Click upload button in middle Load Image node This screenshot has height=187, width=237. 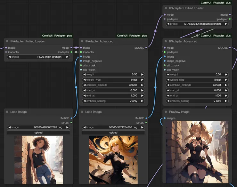[113, 133]
